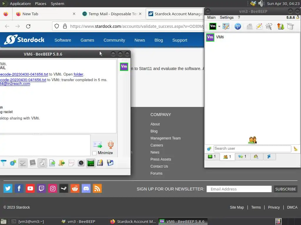The width and height of the screenshot is (301, 225).
Task: Clear search with the broom icon
Action: [x=295, y=149]
